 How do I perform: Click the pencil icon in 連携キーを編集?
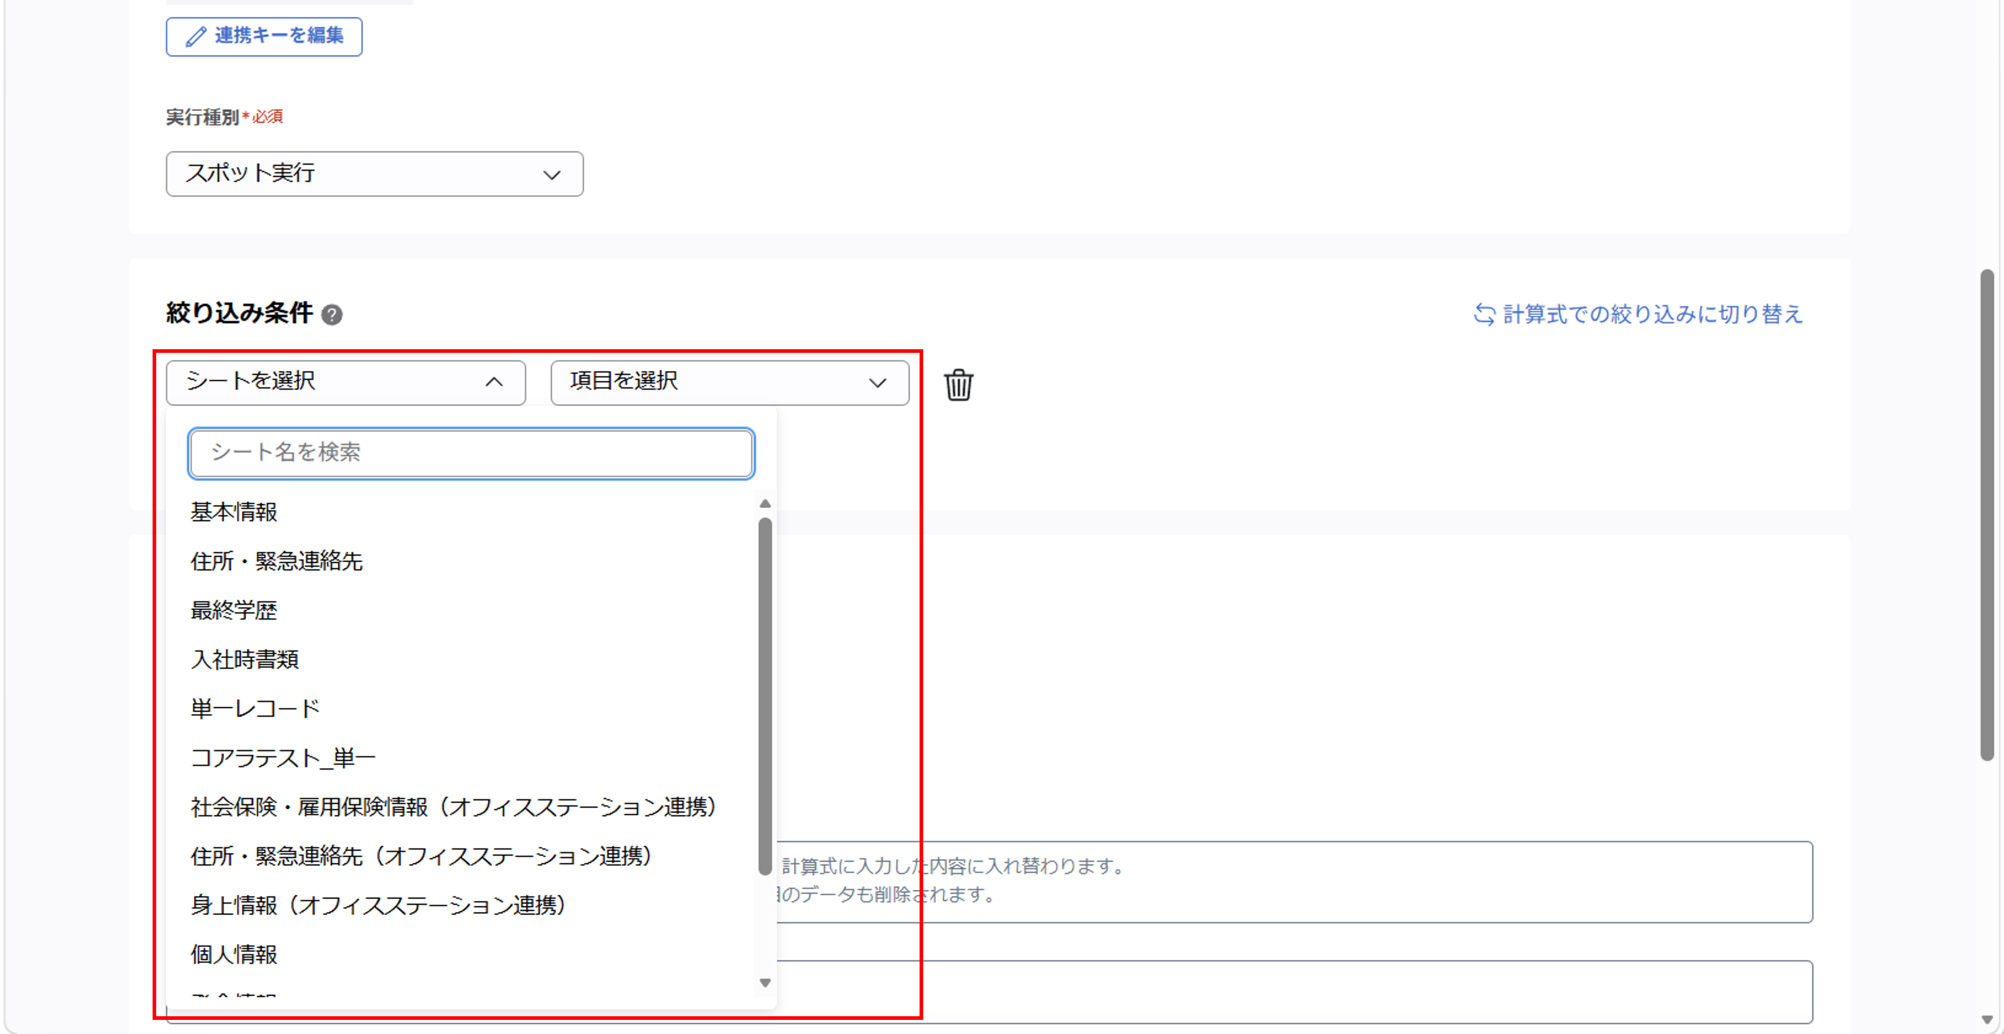point(196,36)
